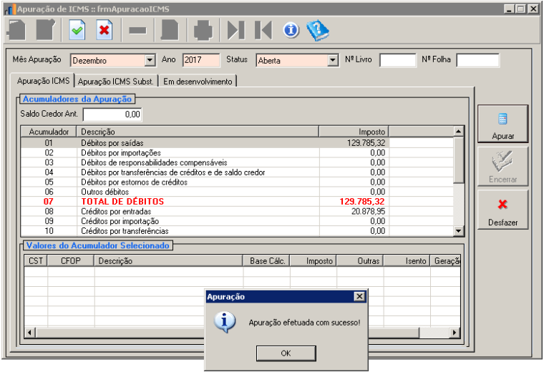Click left arrow of horizontal scrollbar
544x372 pixels.
30,333
